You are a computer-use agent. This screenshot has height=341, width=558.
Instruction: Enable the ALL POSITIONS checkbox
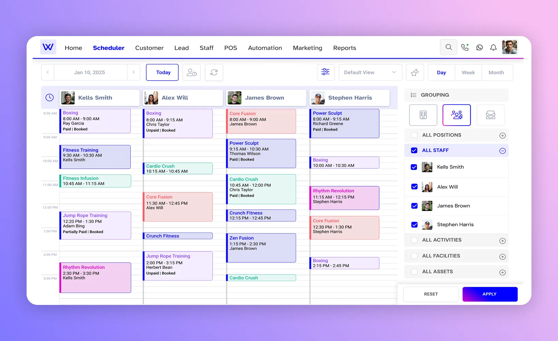[414, 135]
